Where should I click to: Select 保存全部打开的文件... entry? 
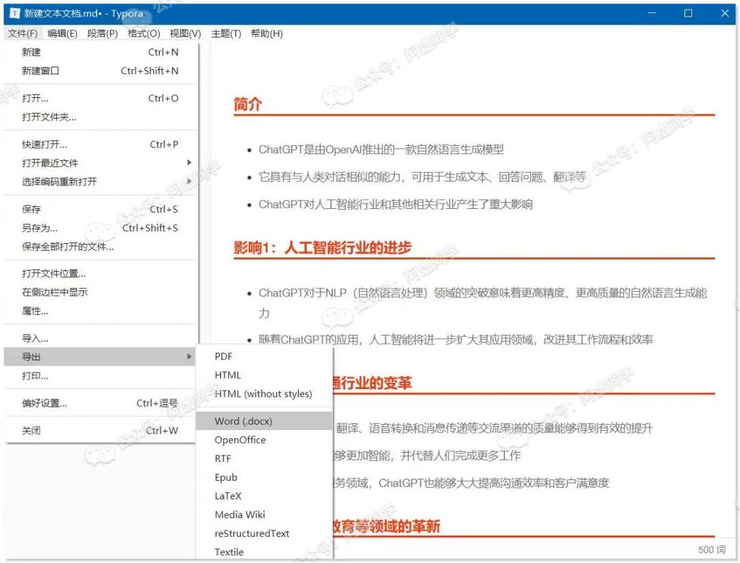pos(99,247)
